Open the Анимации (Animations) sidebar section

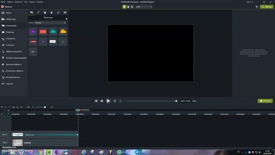(14, 45)
